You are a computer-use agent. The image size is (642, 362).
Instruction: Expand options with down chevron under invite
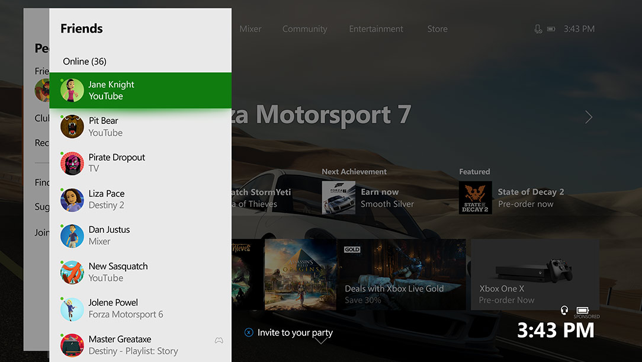tap(321, 341)
